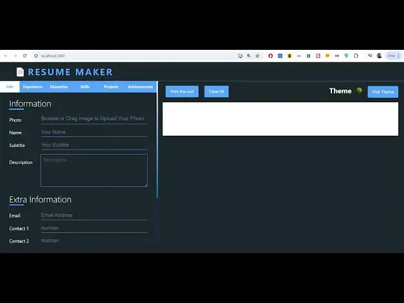The height and width of the screenshot is (303, 404).
Task: Open the Education tab
Action: pyautogui.click(x=59, y=87)
